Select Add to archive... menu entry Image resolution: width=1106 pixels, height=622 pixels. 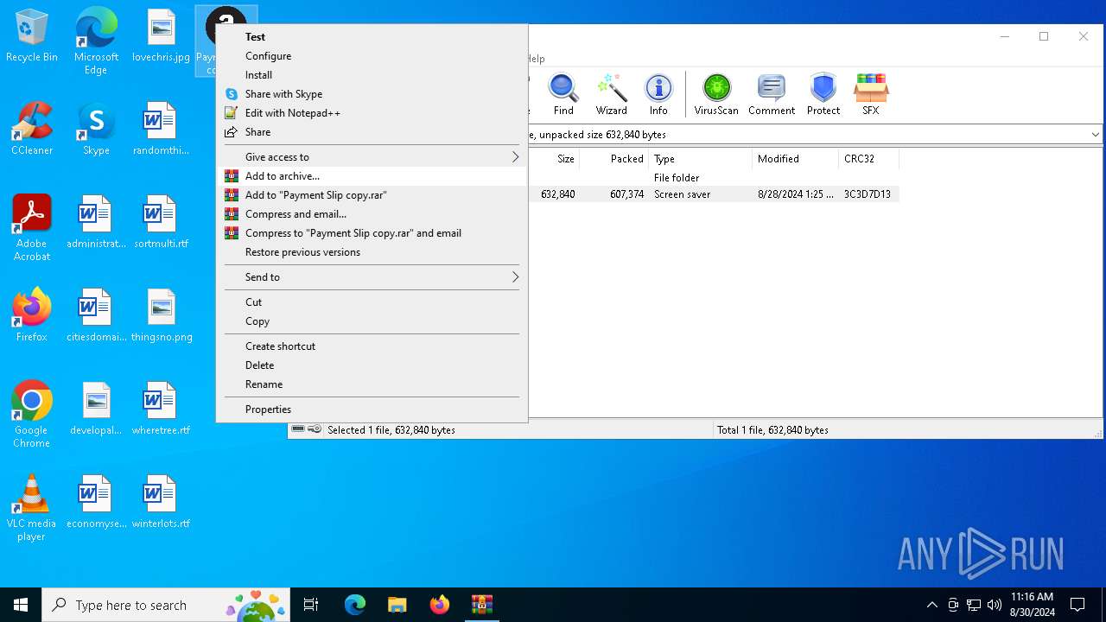pos(372,176)
